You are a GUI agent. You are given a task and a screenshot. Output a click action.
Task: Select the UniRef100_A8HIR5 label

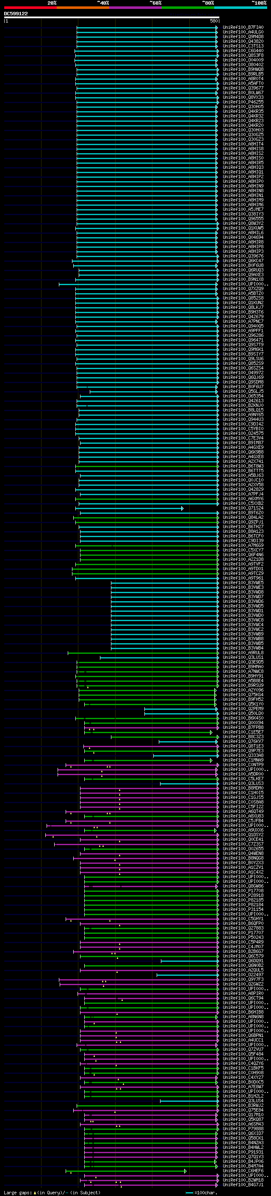coord(243,162)
